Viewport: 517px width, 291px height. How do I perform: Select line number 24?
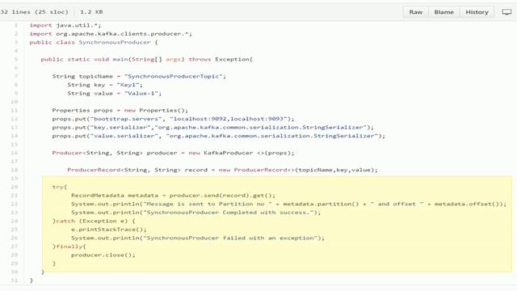pos(15,221)
